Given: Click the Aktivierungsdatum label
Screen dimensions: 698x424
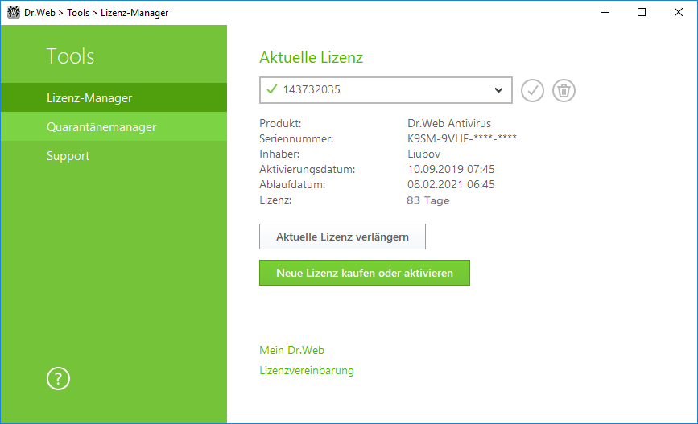Looking at the screenshot, I should [x=308, y=169].
